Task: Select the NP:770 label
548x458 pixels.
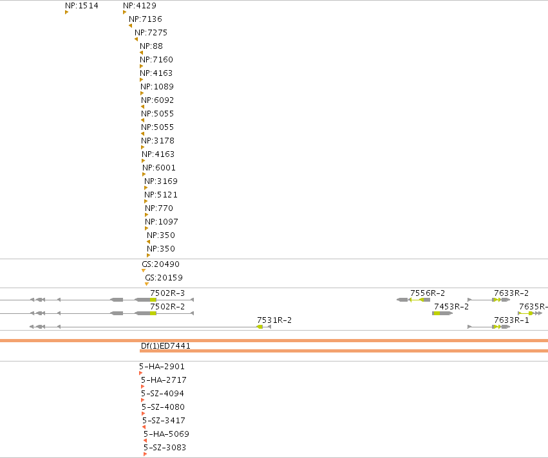Action: pos(159,208)
